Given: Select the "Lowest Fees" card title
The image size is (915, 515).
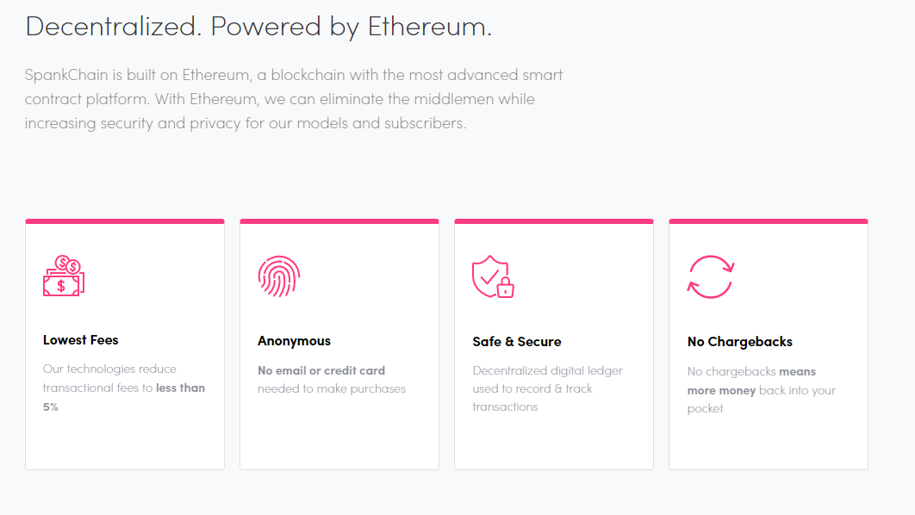Looking at the screenshot, I should 81,340.
